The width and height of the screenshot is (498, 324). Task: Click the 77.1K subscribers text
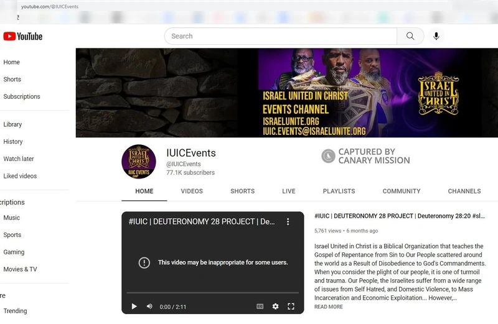190,173
